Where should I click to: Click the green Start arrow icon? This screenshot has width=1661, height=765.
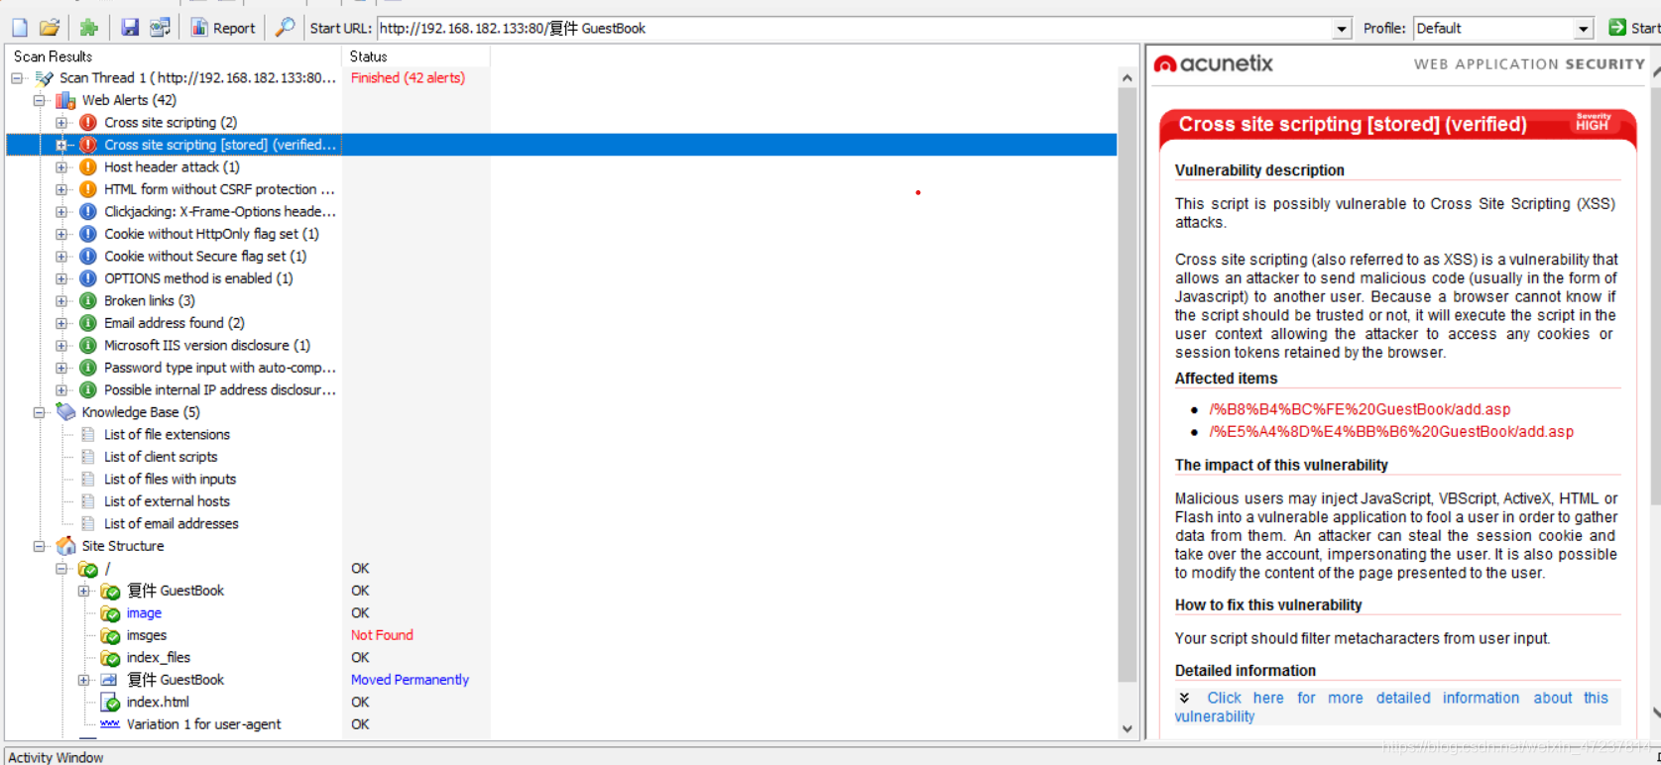click(1617, 28)
